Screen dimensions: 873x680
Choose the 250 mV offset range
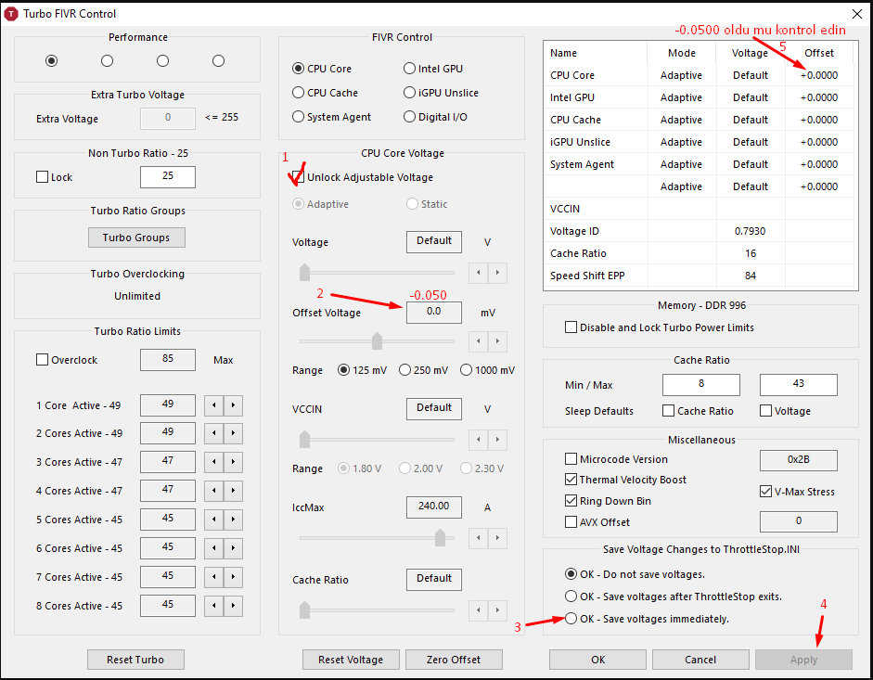coord(404,370)
